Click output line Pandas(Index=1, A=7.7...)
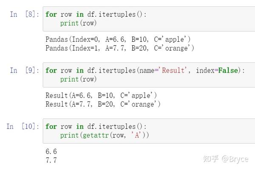 click(x=120, y=48)
